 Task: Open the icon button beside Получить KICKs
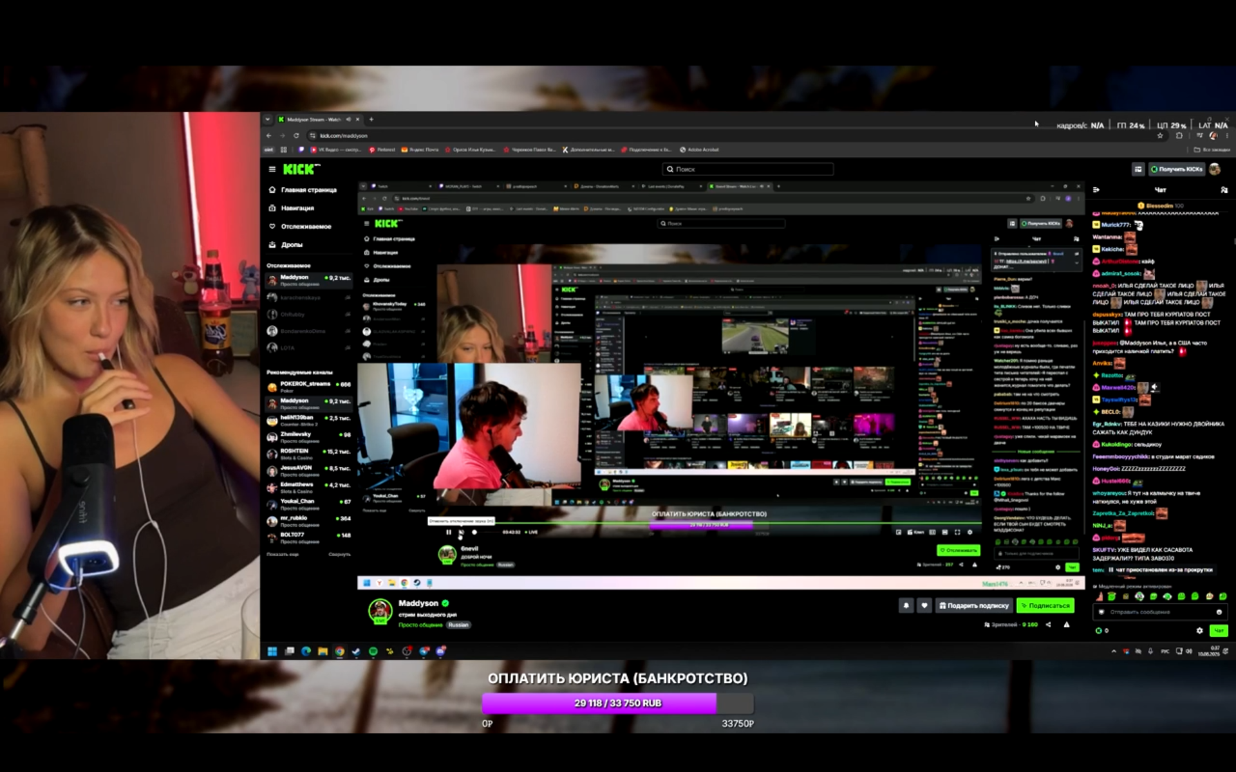click(1138, 169)
